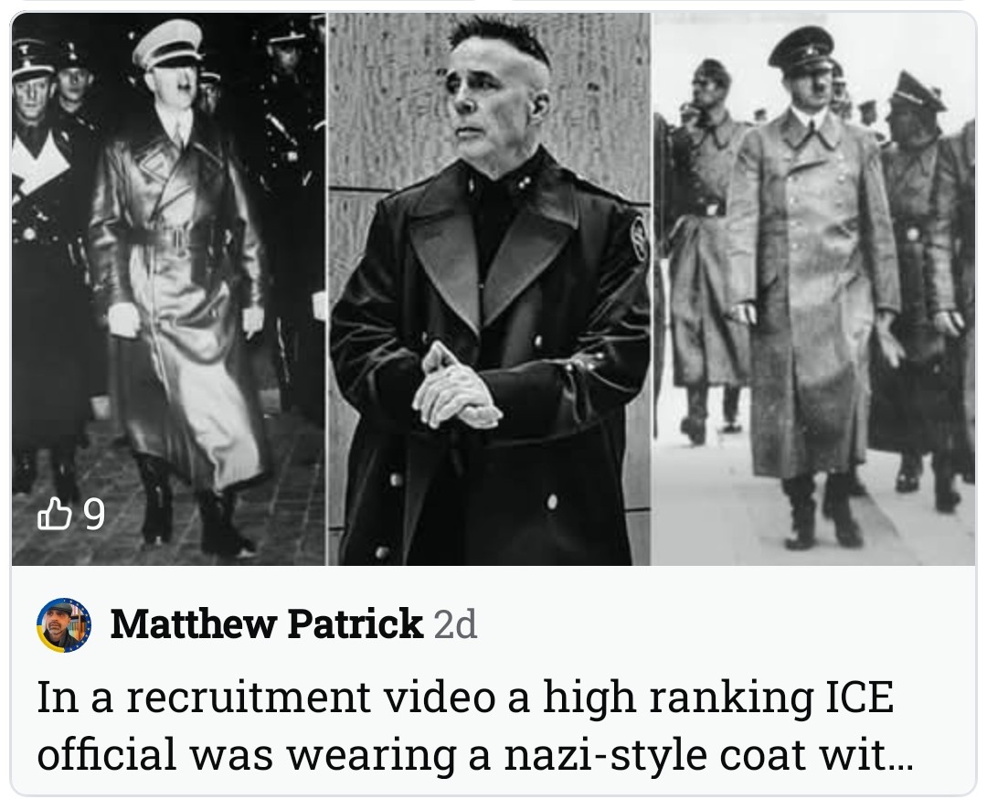The image size is (987, 799).
Task: Click the thumbs-up like icon
Action: 54,514
